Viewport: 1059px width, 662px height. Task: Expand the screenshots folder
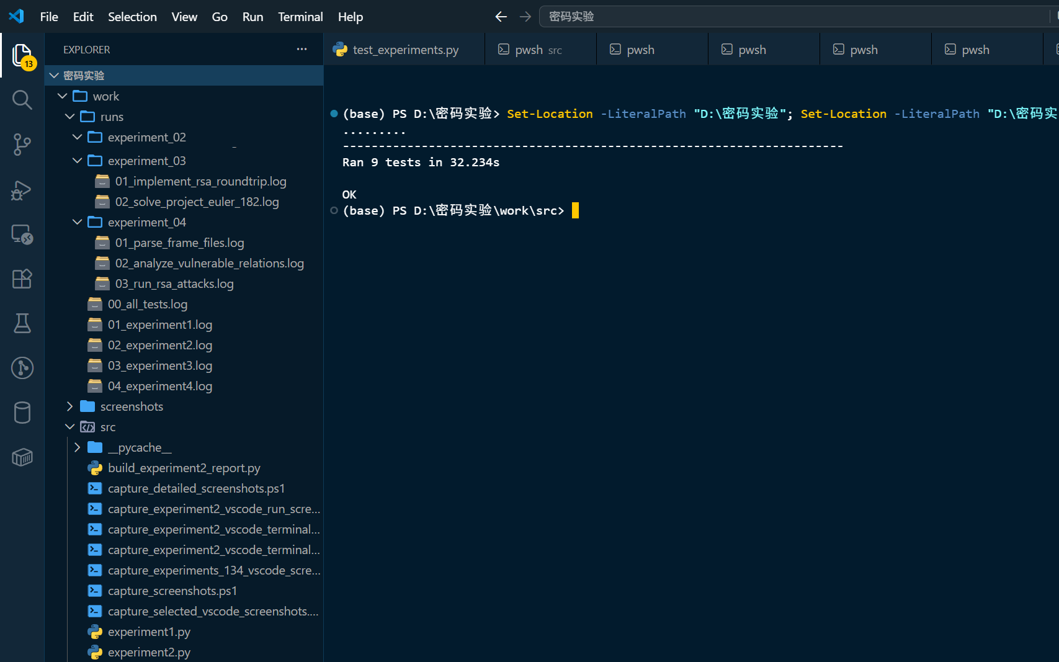click(x=69, y=406)
